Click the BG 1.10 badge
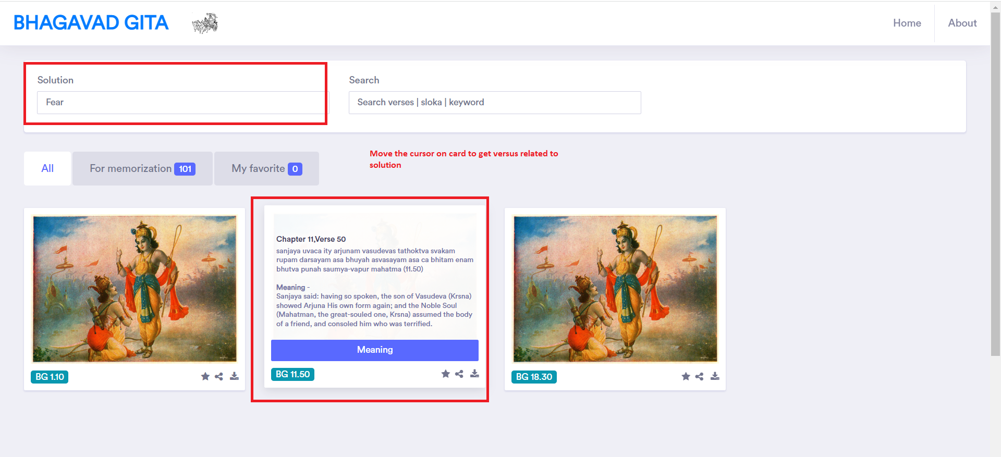The height and width of the screenshot is (457, 1001). click(50, 377)
